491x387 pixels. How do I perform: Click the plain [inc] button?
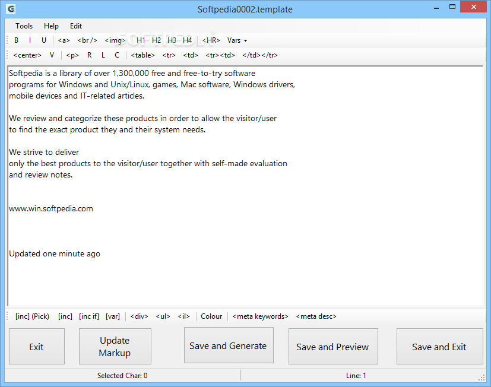point(65,316)
